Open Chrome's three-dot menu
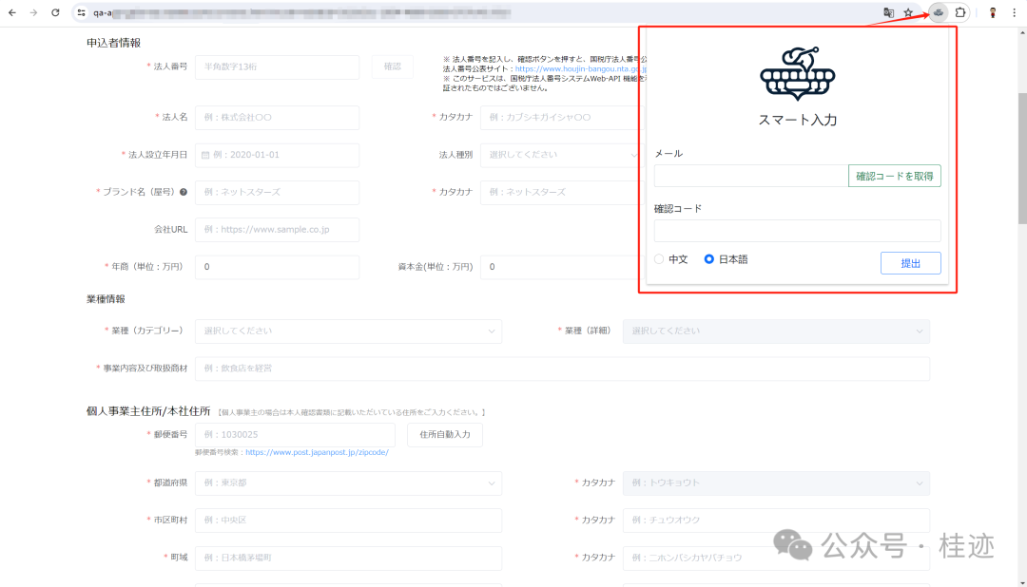1027x587 pixels. pos(1016,14)
